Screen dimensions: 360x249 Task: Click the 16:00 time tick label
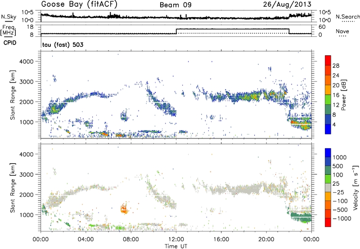(221, 240)
